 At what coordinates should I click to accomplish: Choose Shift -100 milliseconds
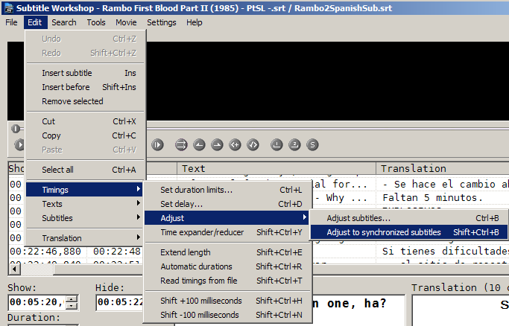pos(227,315)
